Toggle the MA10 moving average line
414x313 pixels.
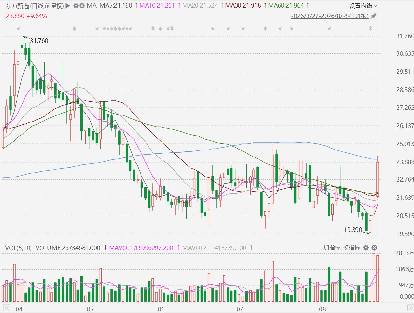tap(157, 6)
